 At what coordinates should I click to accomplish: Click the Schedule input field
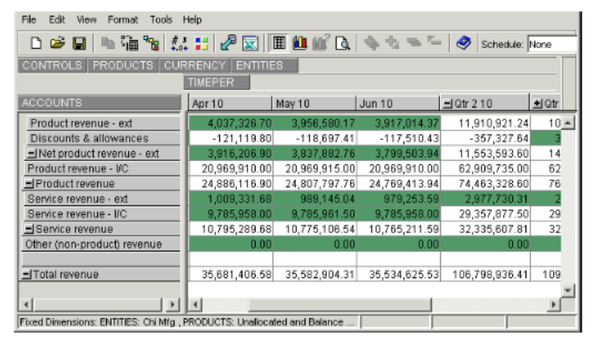(x=552, y=44)
